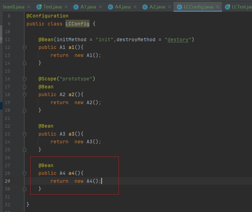Close the A2.java tab

tap(169, 7)
